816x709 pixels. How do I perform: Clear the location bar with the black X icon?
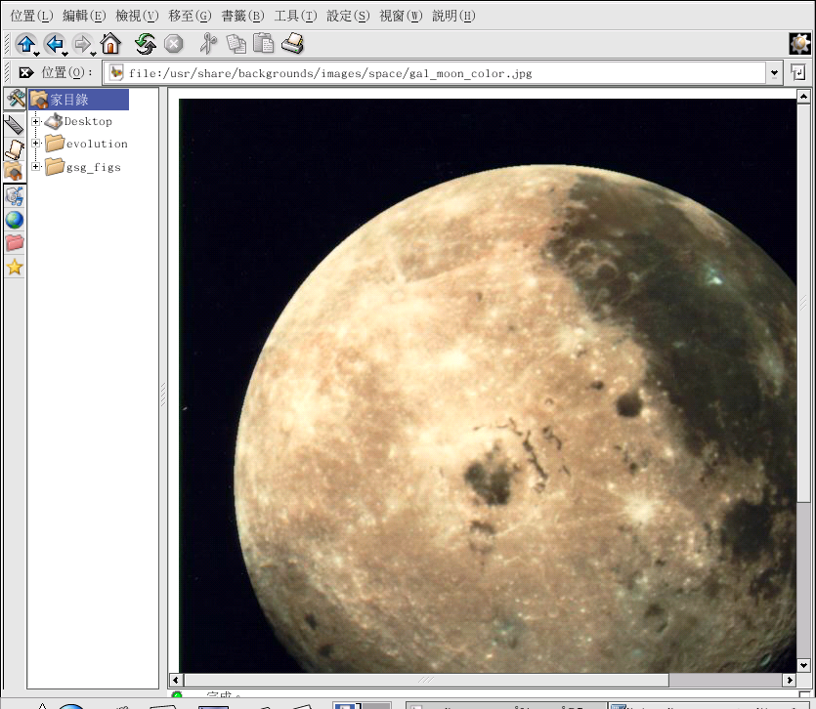26,72
